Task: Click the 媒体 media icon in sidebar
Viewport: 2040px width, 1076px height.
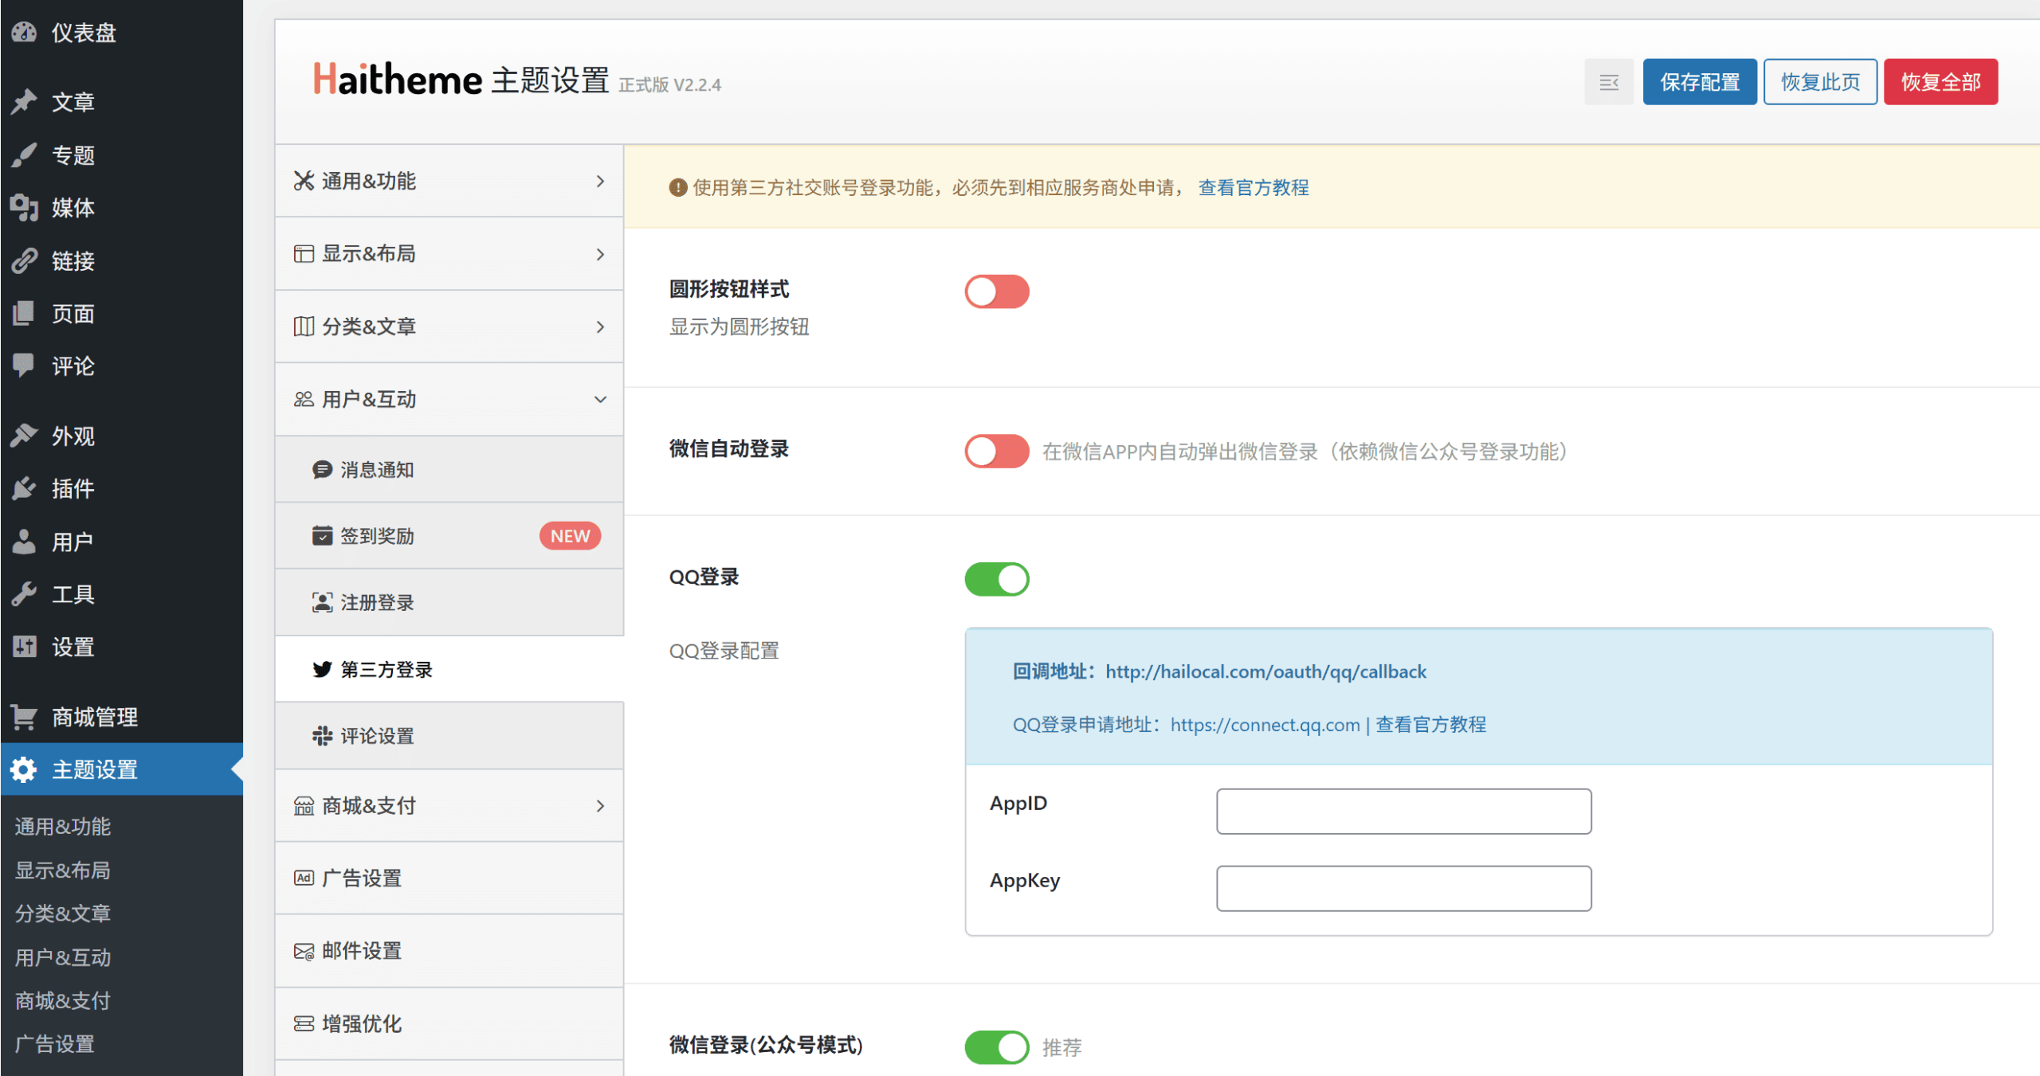Action: [24, 208]
